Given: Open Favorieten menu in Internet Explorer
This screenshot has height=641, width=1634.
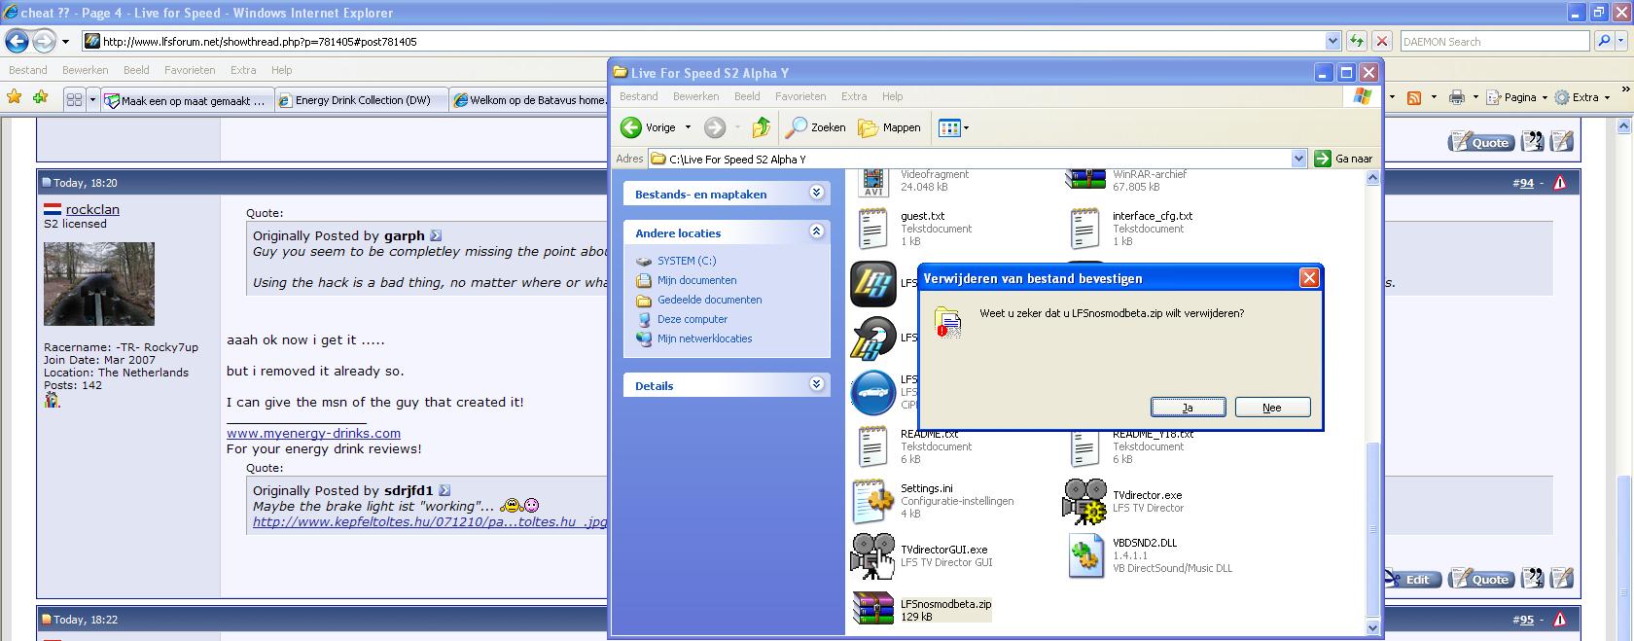Looking at the screenshot, I should tap(190, 70).
